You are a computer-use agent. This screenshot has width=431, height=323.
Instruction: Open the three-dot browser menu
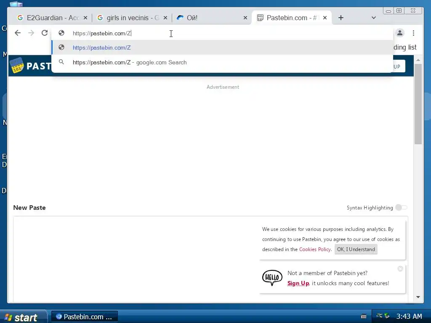[413, 33]
